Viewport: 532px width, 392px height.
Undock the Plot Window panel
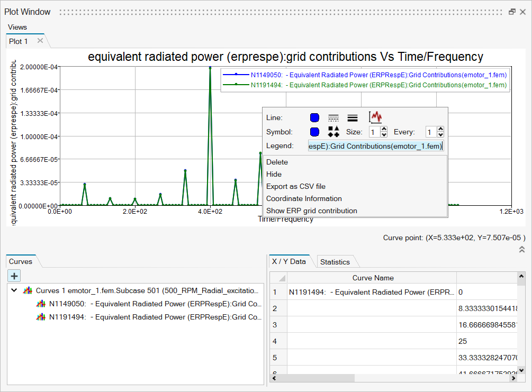click(x=512, y=12)
